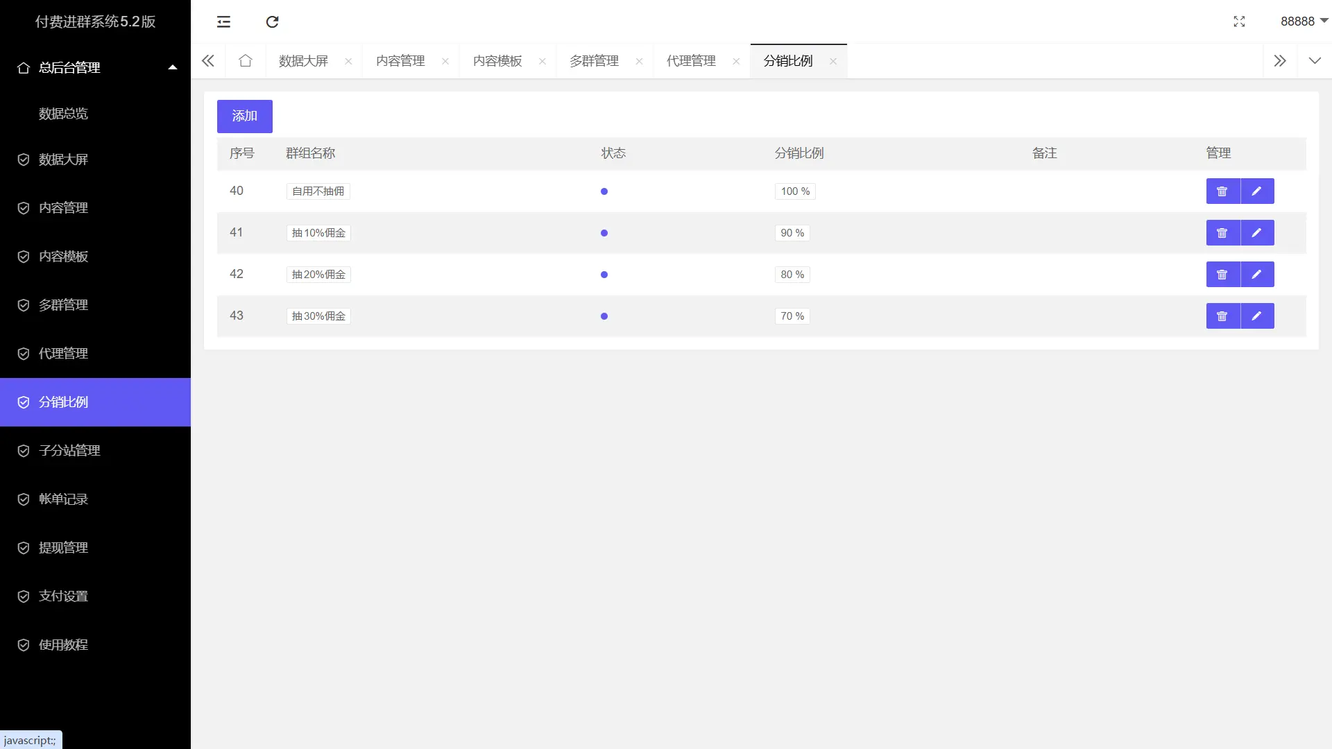Click status dot of 自用不抽佣 row
Image resolution: width=1332 pixels, height=749 pixels.
click(604, 191)
